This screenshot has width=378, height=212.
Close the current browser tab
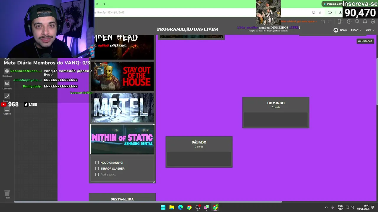point(97,4)
